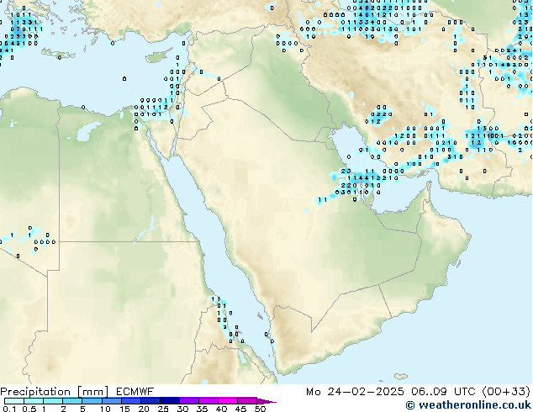Click the legend value '25'
This screenshot has height=412, width=533.
click(x=163, y=409)
